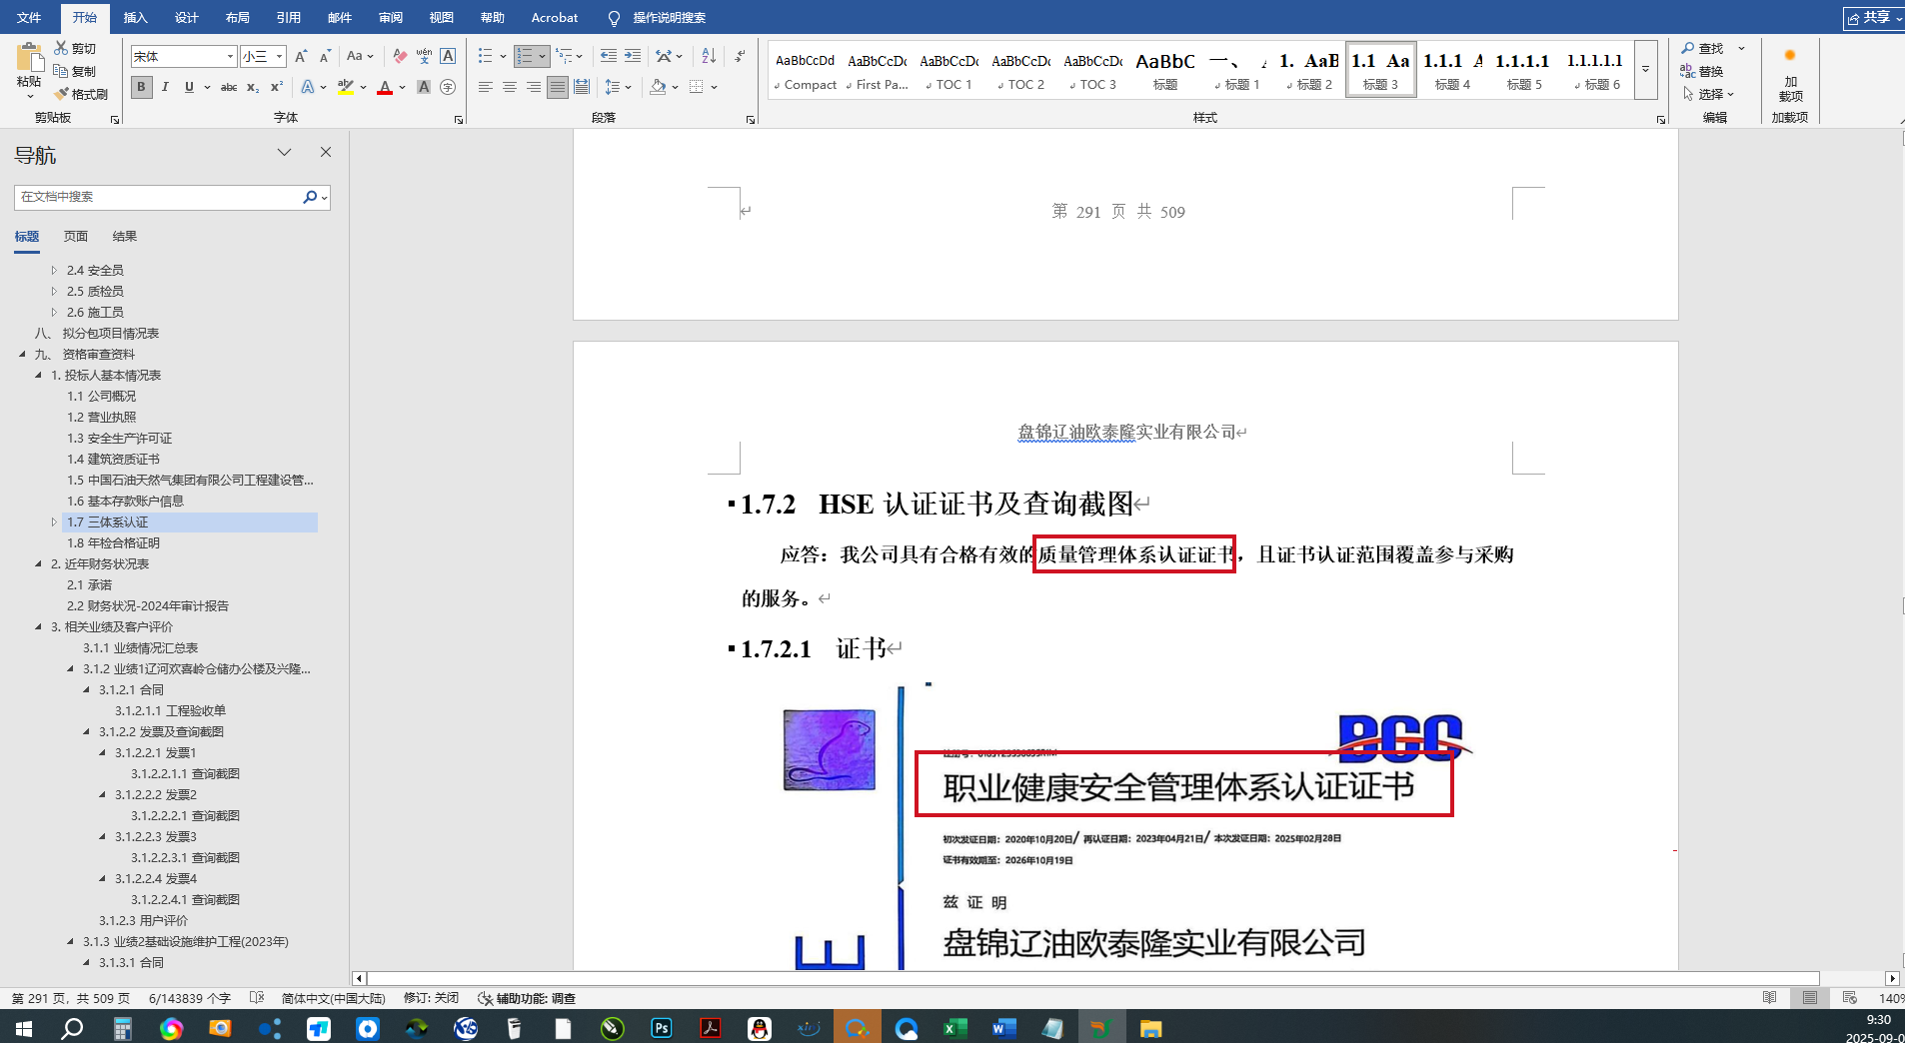
Task: Center-align the paragraph
Action: [x=510, y=87]
